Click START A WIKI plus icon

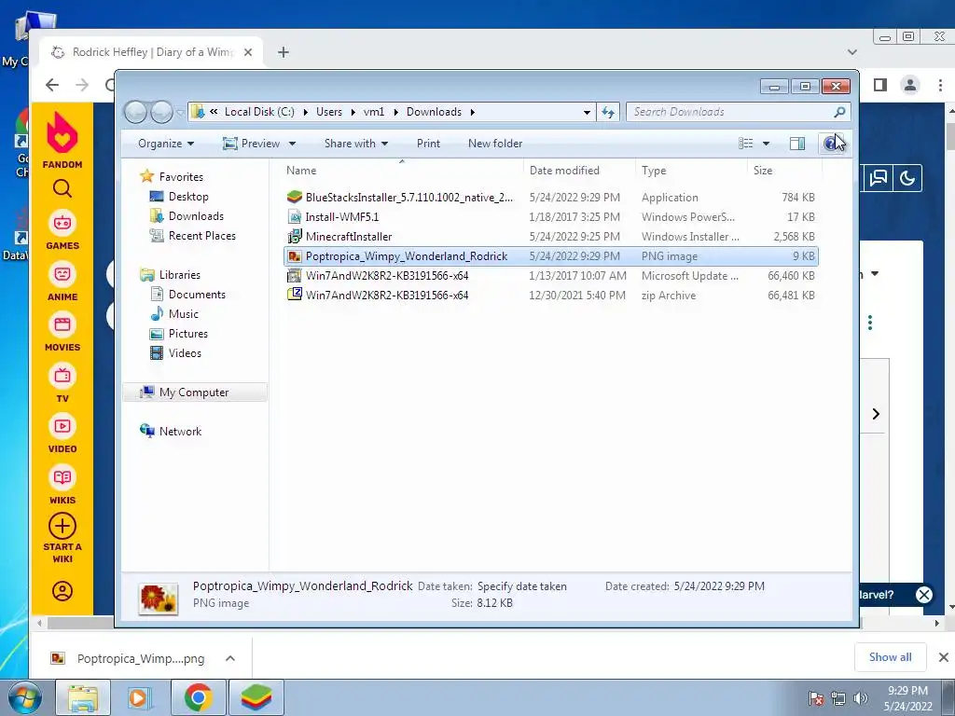[x=62, y=527]
